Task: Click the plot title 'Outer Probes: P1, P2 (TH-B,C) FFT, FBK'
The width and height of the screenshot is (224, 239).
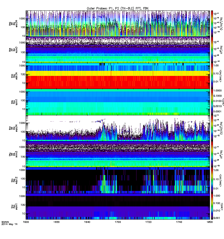Action: point(117,9)
